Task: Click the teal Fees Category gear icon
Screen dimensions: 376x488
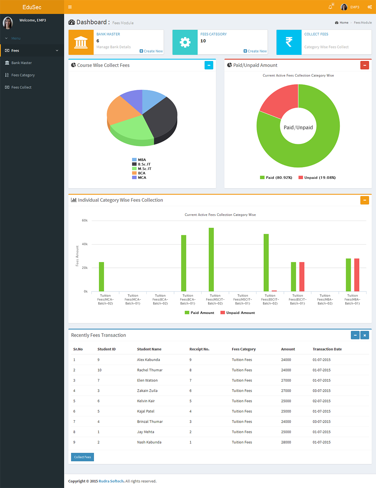Action: pos(185,42)
